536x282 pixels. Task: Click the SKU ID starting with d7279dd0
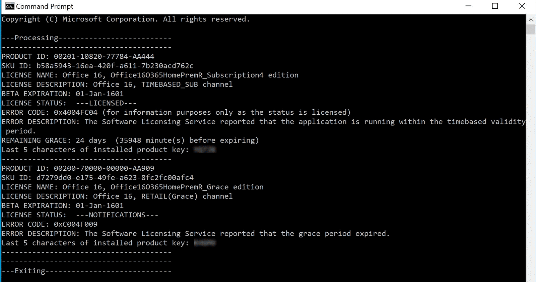point(115,177)
